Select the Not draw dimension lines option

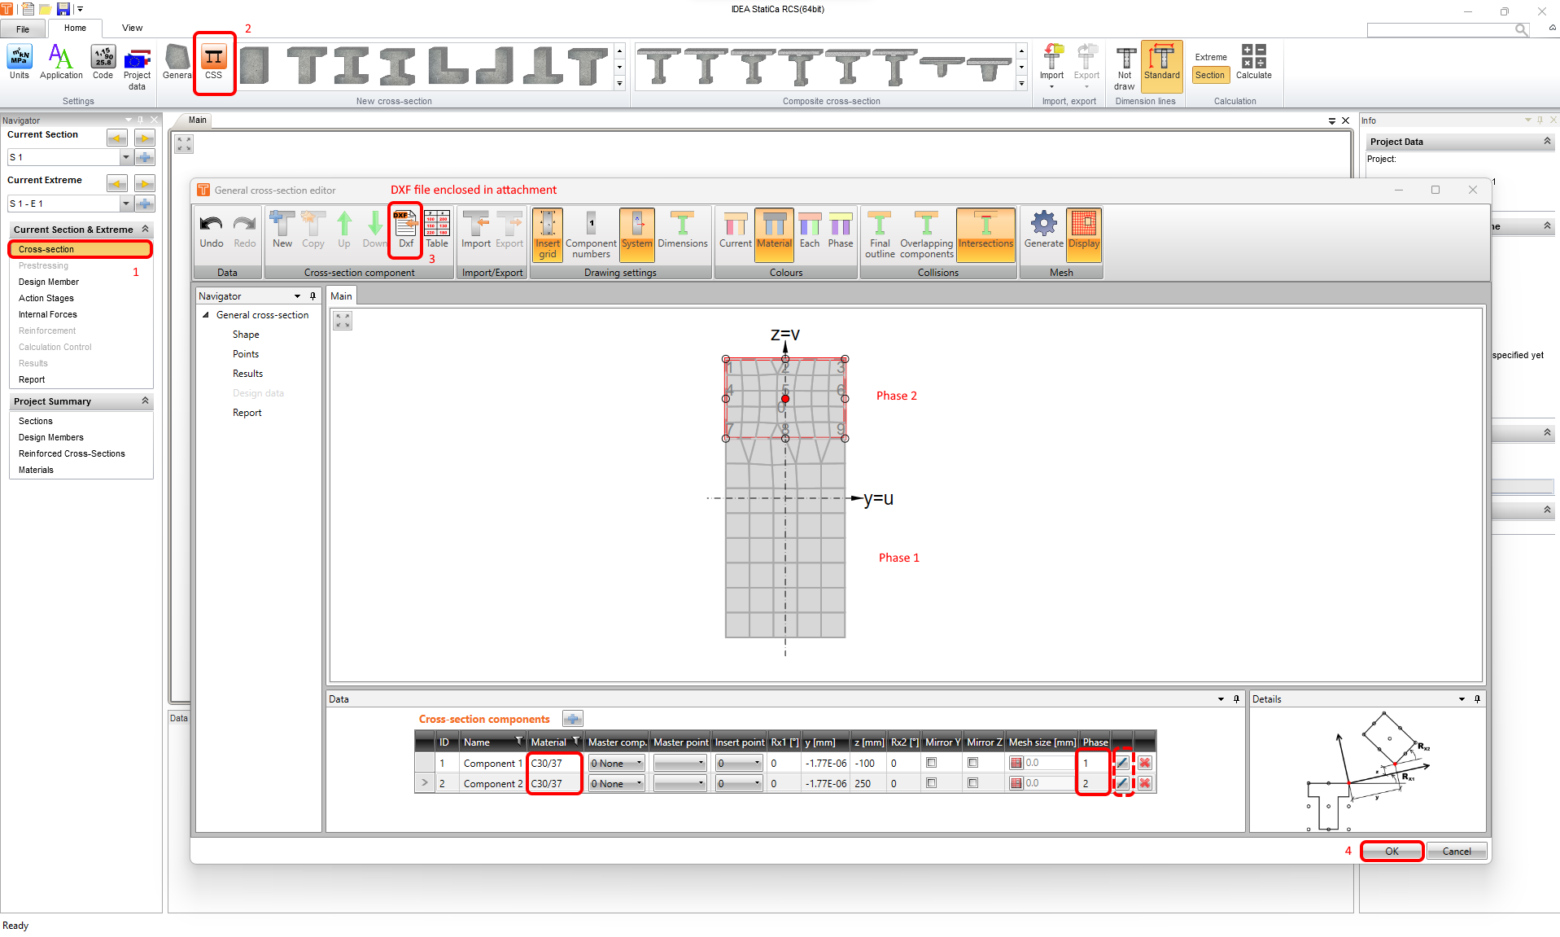[x=1125, y=68]
